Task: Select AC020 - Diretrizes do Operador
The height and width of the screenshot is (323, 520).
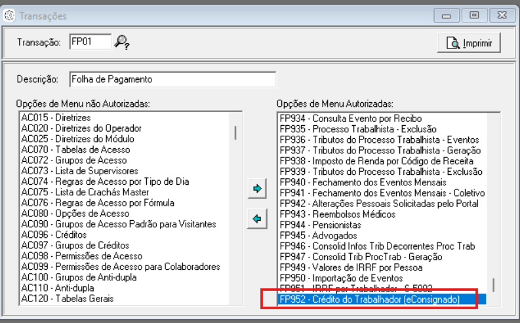Action: point(81,128)
